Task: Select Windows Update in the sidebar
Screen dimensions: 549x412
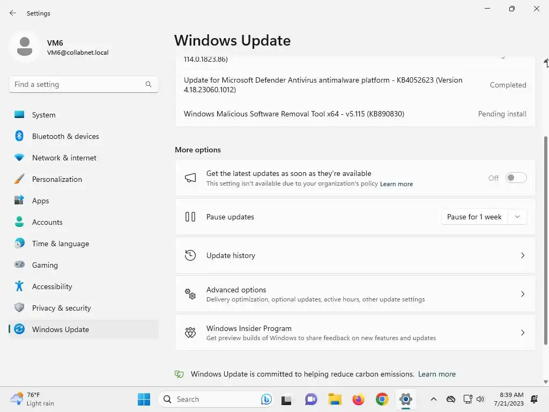Action: coord(84,329)
